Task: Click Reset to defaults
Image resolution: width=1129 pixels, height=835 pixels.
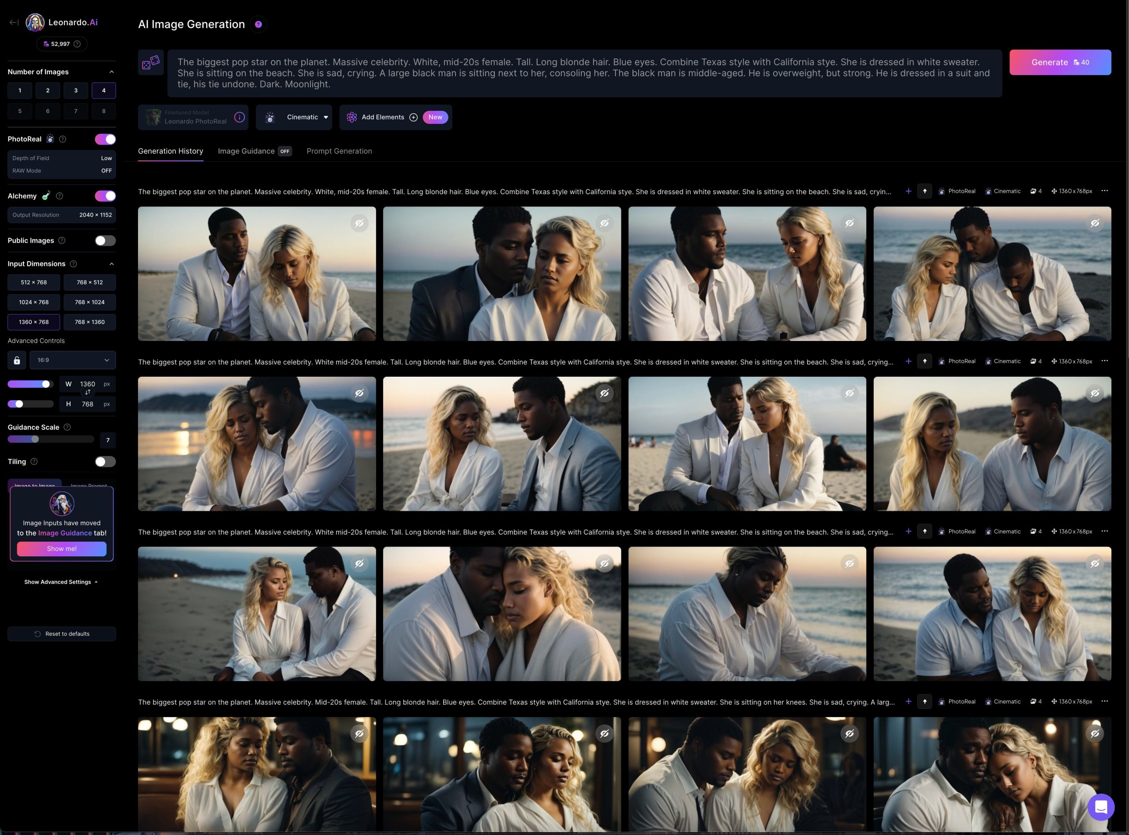Action: pyautogui.click(x=62, y=634)
